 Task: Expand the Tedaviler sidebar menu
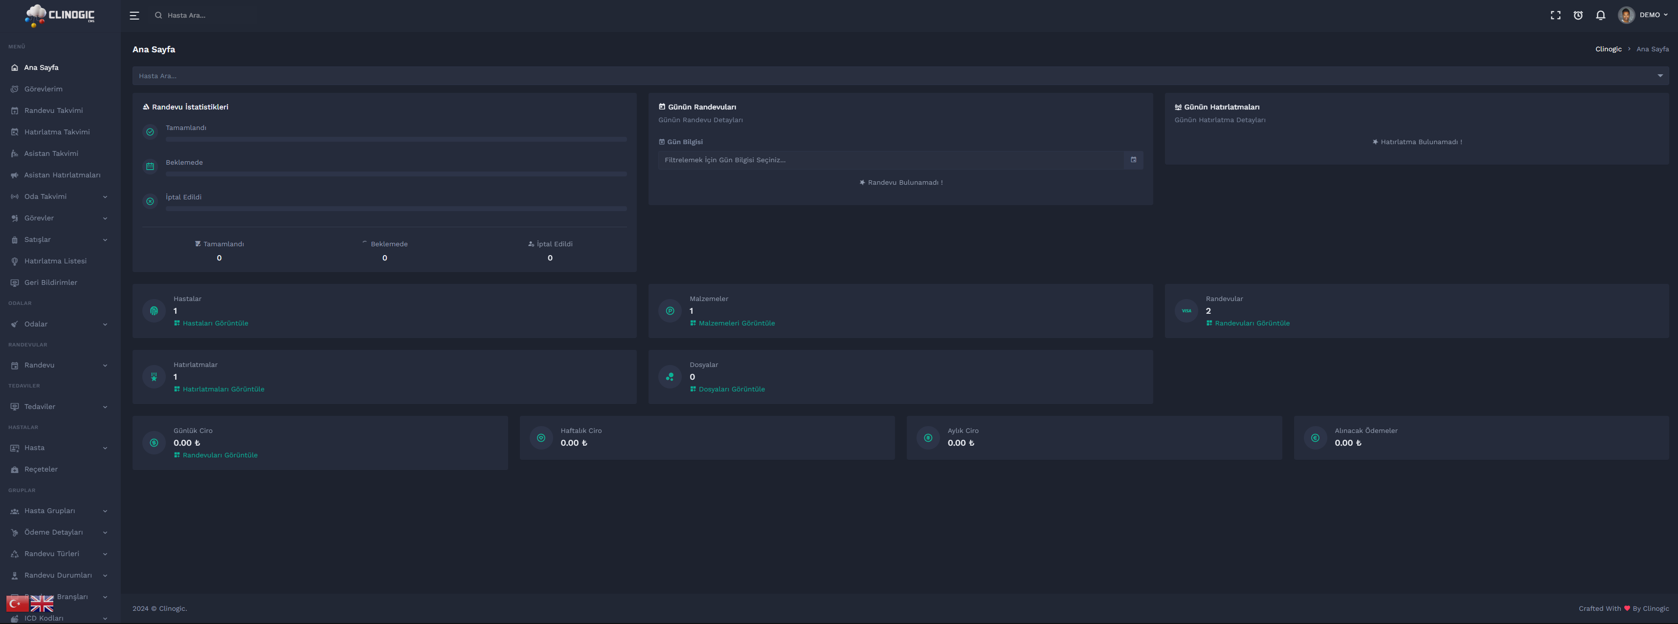pyautogui.click(x=59, y=407)
